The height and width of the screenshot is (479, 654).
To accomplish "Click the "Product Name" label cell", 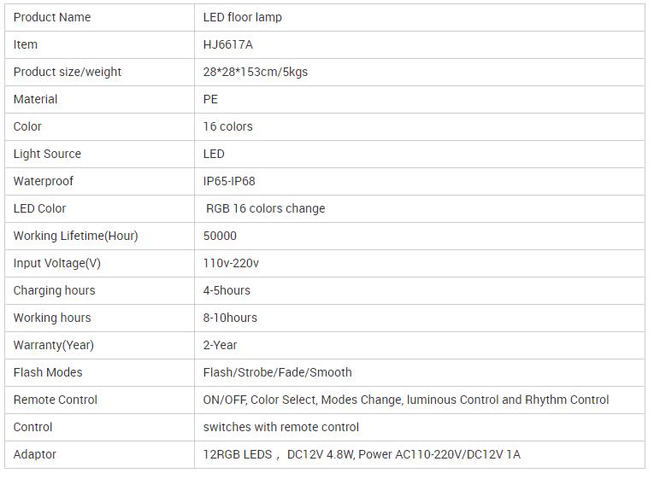I will (52, 17).
